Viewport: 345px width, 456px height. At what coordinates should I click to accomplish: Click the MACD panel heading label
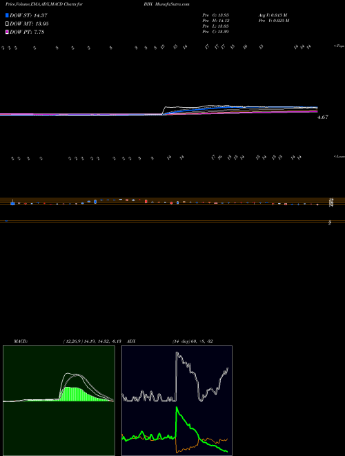pos(21,341)
